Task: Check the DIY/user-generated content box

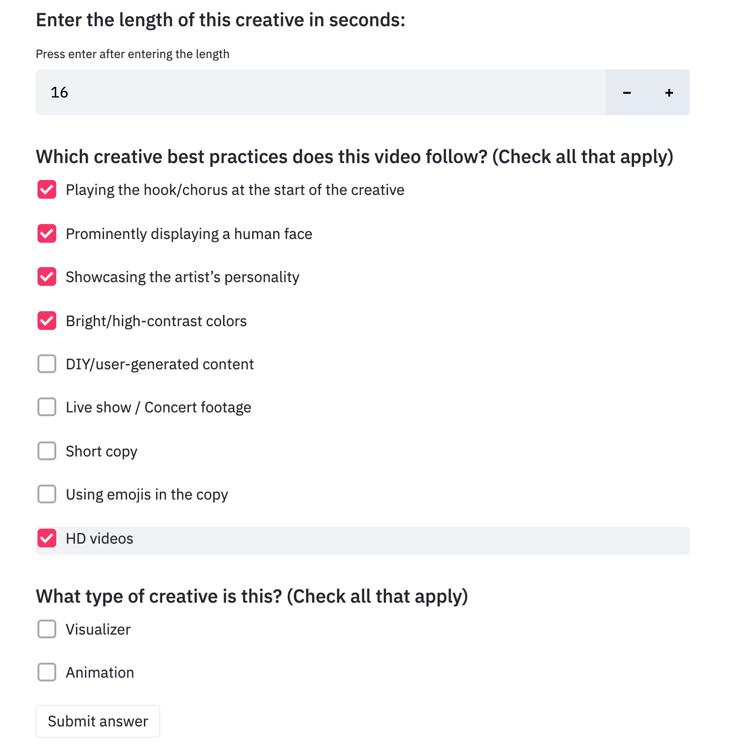Action: (x=47, y=364)
